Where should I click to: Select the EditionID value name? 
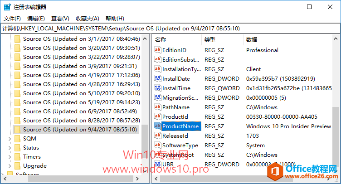[174, 50]
